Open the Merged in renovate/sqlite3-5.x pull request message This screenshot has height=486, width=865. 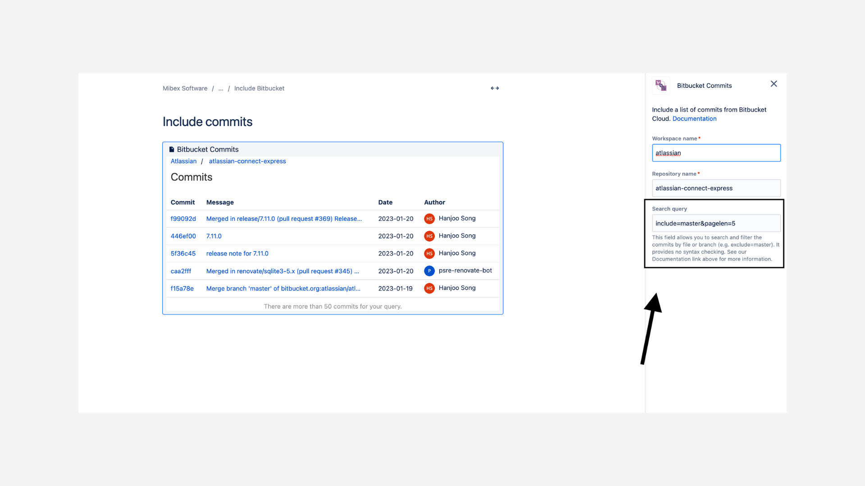click(282, 271)
